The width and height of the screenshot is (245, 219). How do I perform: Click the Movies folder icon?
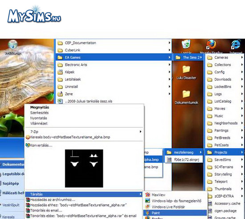pyautogui.click(x=209, y=109)
